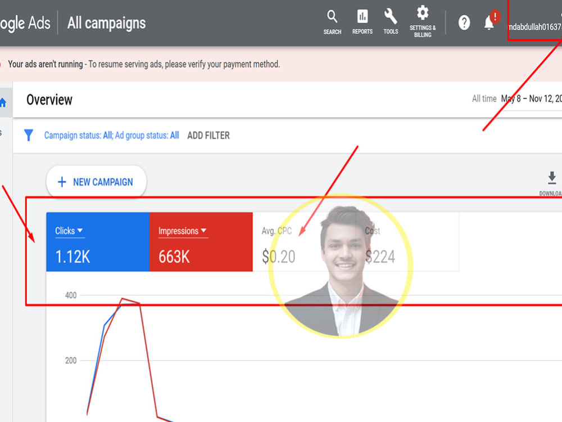Click the 'Your ads aren't running' alert message
This screenshot has width=562, height=422.
144,64
